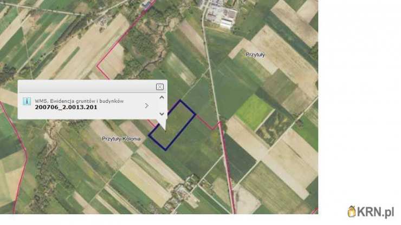This screenshot has height=225, width=401.
Task: Select parcel ID 200706_2.0013.201 text
Action: click(66, 107)
